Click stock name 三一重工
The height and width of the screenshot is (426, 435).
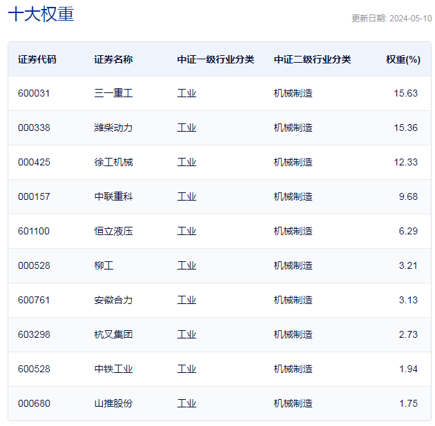pyautogui.click(x=113, y=93)
